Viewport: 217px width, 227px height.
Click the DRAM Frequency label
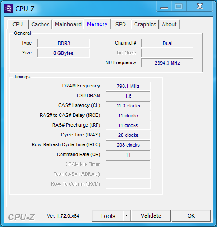[81, 86]
